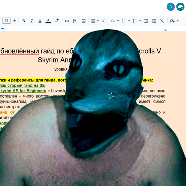
Task: Clear formatting from selection
Action: (x=162, y=21)
